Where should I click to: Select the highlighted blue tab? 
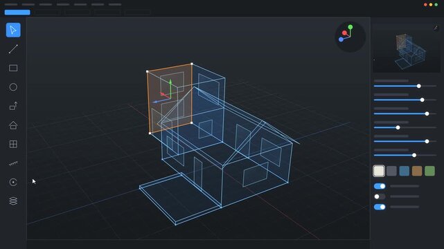point(17,12)
